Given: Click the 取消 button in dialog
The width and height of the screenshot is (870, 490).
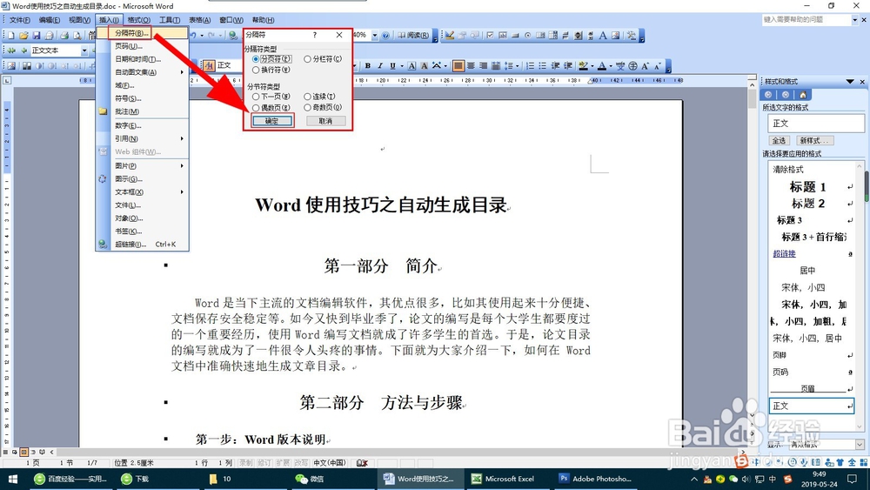Looking at the screenshot, I should [x=326, y=121].
